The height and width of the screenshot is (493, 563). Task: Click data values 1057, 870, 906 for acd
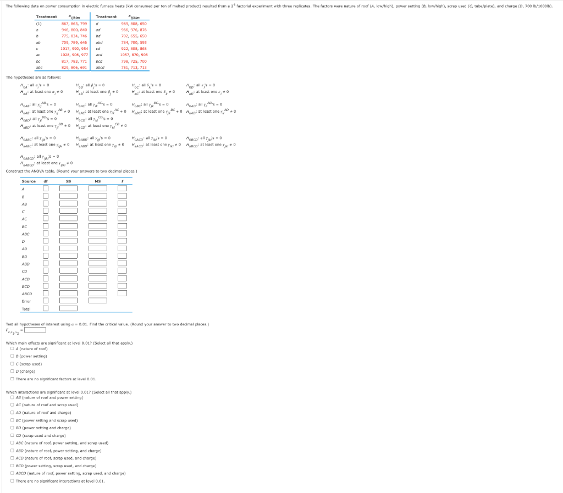(134, 55)
